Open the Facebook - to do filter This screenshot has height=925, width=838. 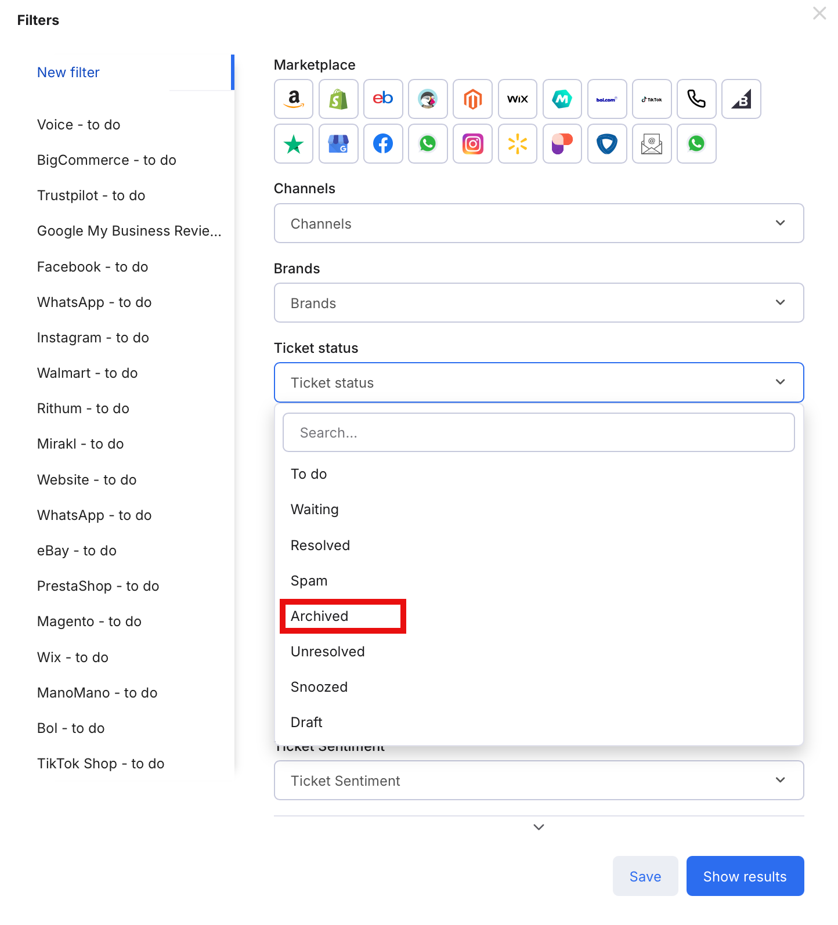pos(93,267)
